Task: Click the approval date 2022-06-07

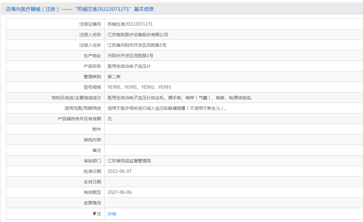Action: 119,171
